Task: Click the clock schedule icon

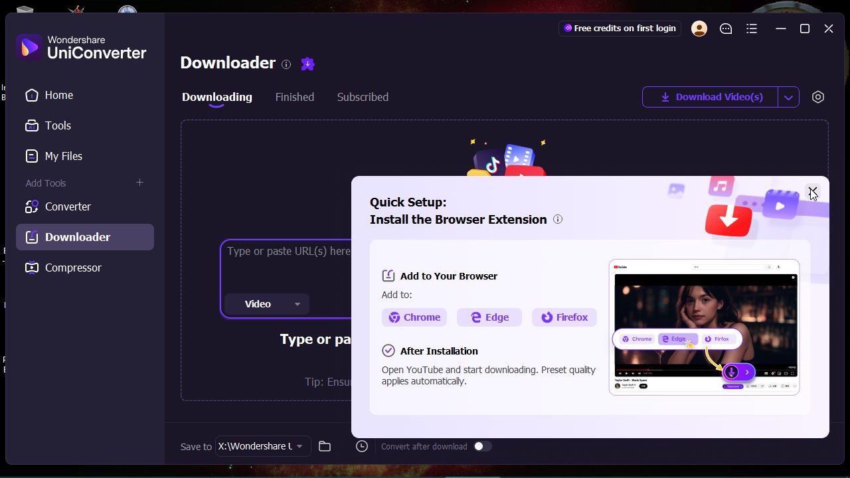Action: click(x=362, y=446)
